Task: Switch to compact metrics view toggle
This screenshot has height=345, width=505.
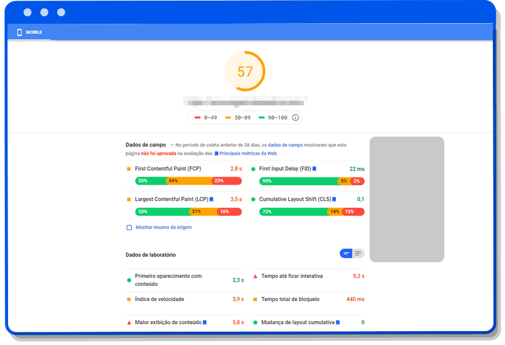Action: click(x=347, y=254)
